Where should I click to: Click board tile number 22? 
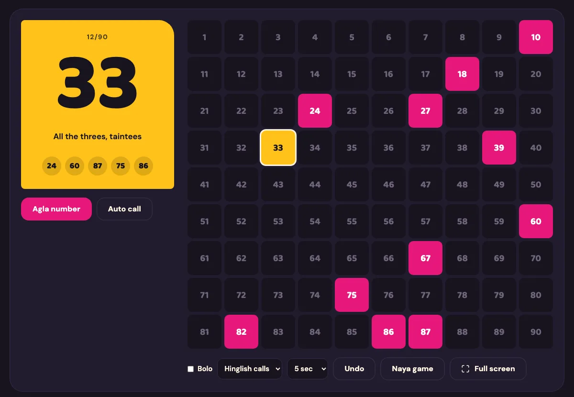tap(241, 111)
